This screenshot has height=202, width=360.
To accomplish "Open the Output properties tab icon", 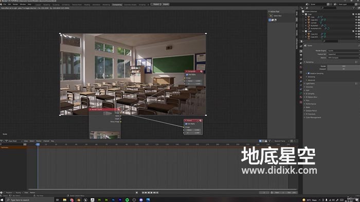I will click(301, 55).
